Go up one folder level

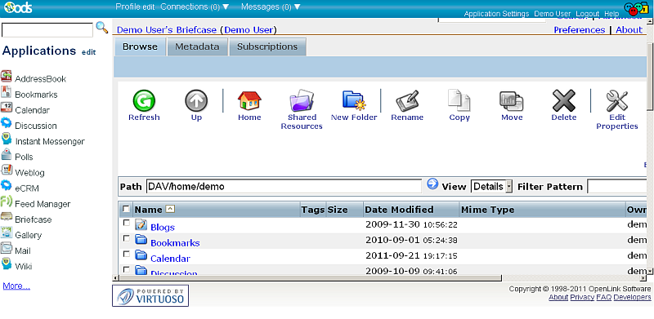click(196, 101)
